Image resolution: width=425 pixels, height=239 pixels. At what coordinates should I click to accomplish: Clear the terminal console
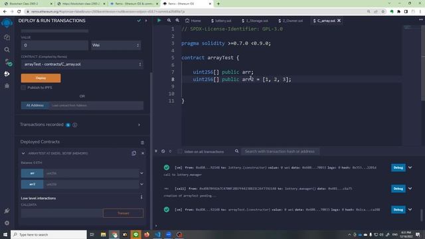163,151
